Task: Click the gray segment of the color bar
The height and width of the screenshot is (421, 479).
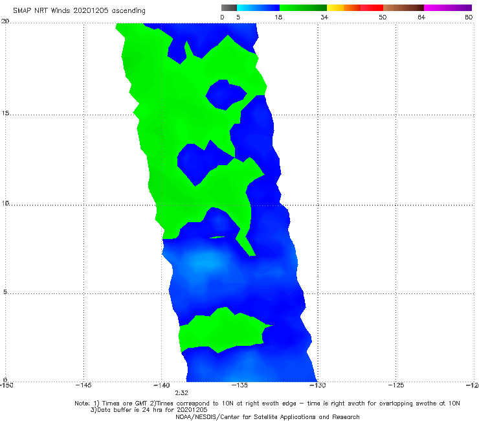Action: [x=229, y=8]
